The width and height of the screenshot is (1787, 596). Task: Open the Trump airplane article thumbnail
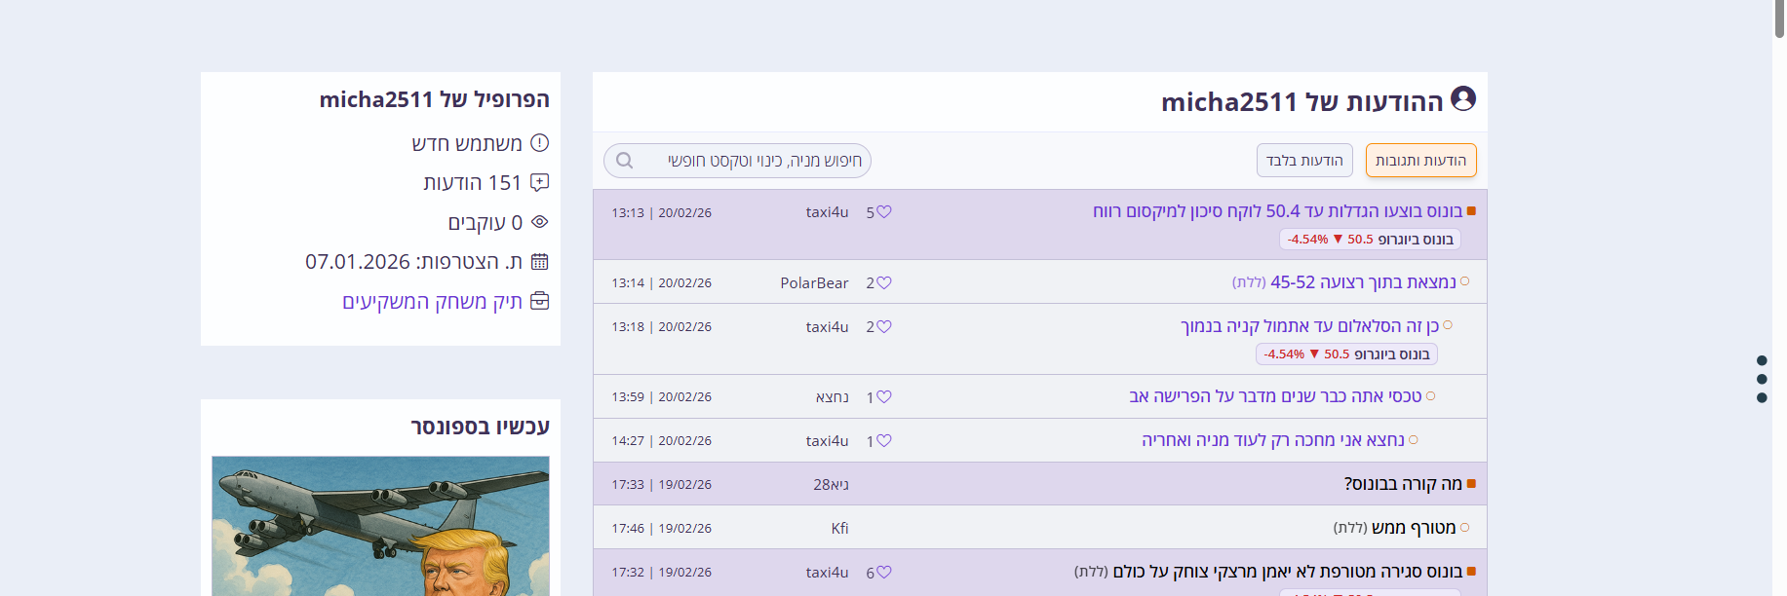click(x=380, y=526)
